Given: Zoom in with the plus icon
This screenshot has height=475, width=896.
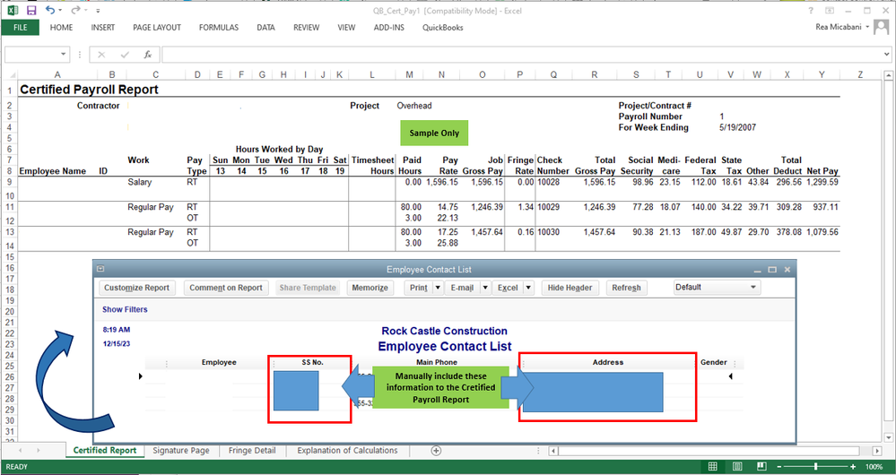Looking at the screenshot, I should (x=853, y=466).
